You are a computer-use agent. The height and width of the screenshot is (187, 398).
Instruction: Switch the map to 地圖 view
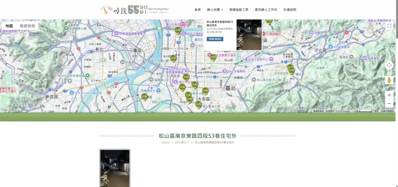[x=9, y=26]
